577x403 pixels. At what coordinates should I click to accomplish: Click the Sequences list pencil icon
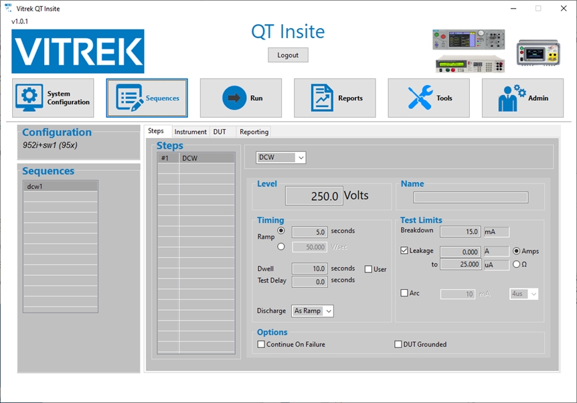pos(129,98)
